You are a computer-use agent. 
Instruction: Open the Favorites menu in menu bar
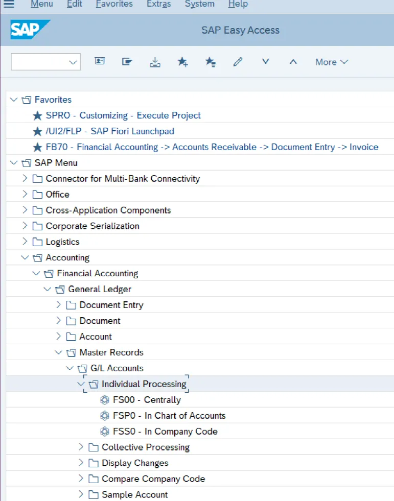coord(114,4)
